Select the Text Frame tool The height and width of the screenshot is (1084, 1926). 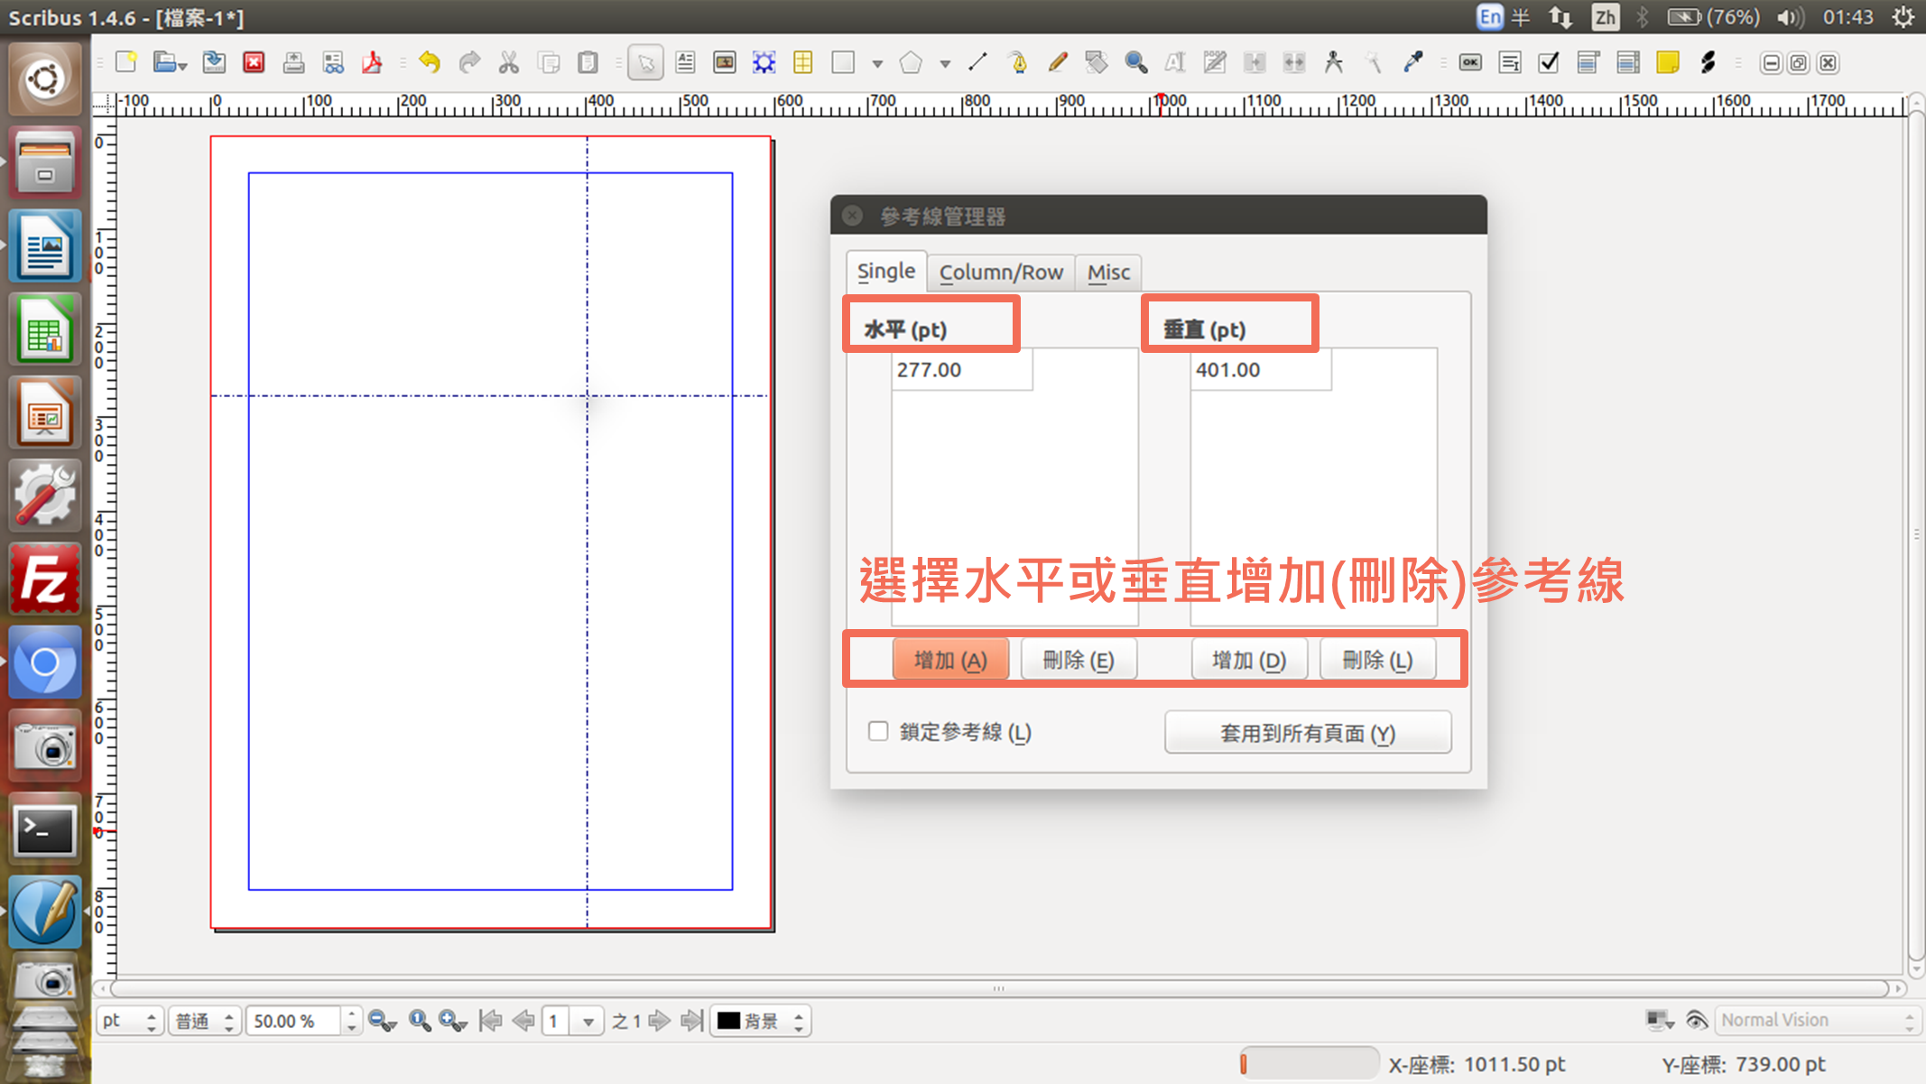tap(685, 62)
